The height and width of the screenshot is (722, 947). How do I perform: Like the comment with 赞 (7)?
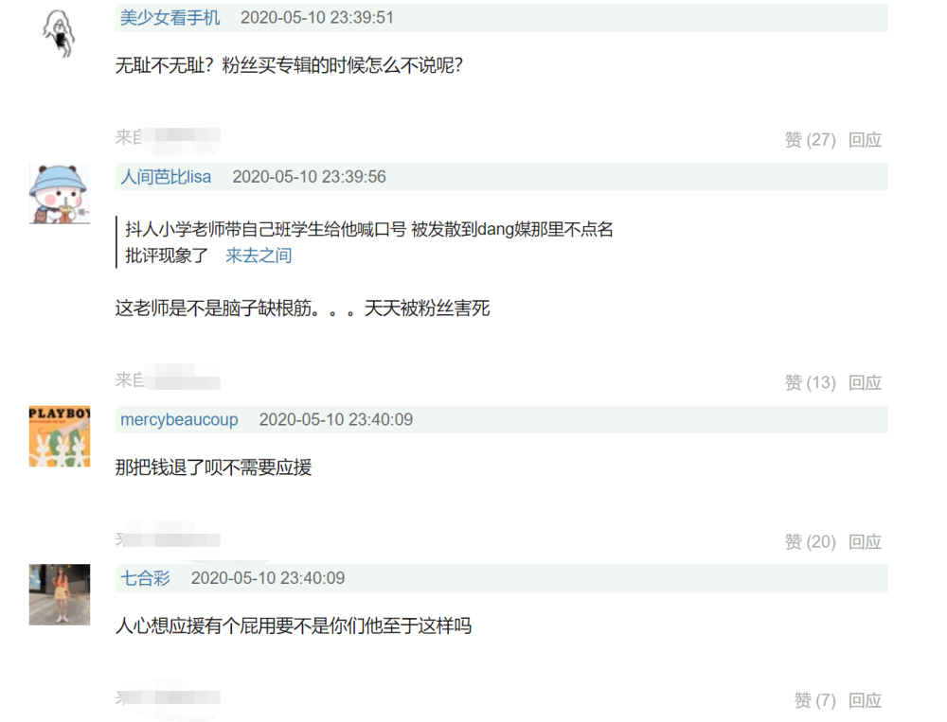[x=814, y=700]
